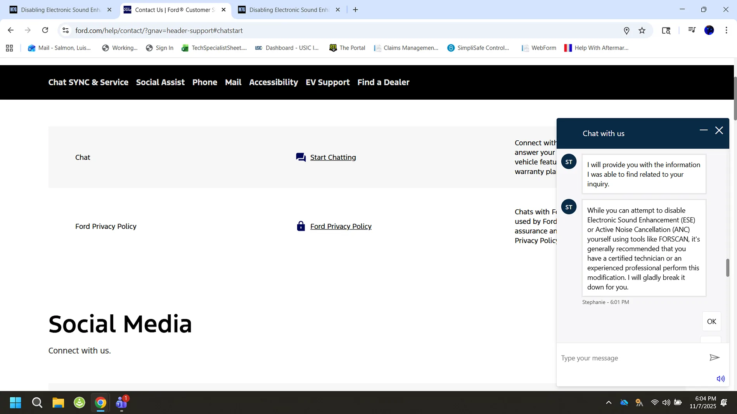Open site information icon in address bar
This screenshot has width=737, height=414.
66,30
